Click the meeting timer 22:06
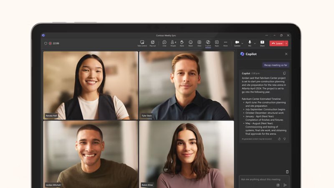The height and width of the screenshot is (188, 334). point(56,43)
